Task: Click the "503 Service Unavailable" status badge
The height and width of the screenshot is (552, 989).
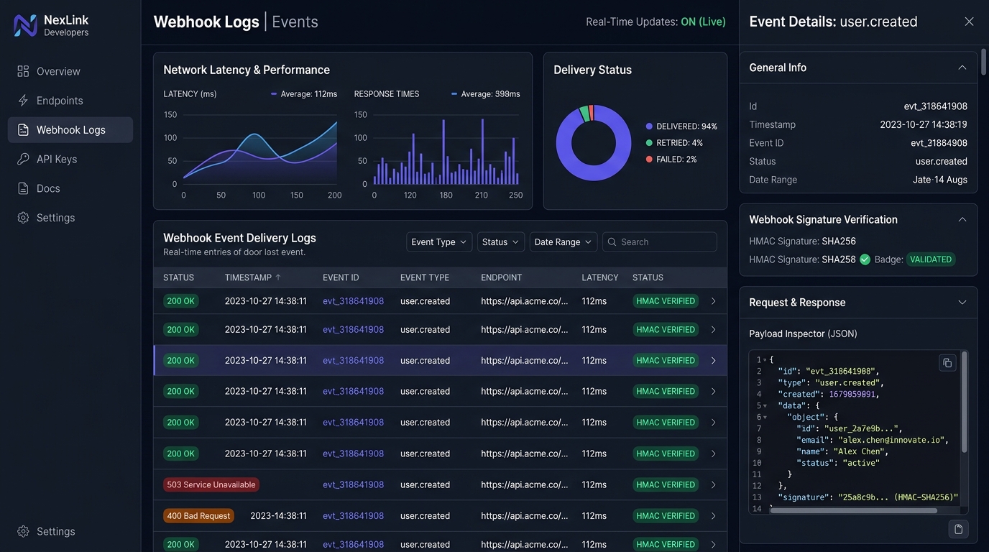Action: pos(211,484)
